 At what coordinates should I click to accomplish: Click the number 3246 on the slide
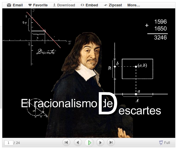pos(160,38)
